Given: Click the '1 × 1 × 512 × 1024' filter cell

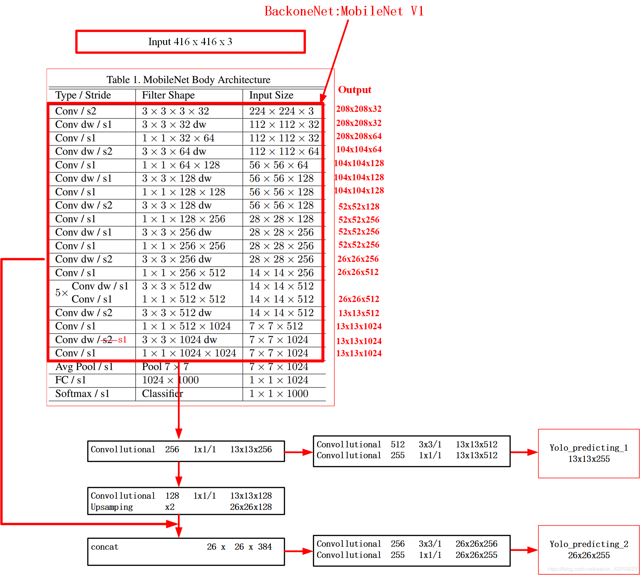Looking at the screenshot, I should click(186, 326).
